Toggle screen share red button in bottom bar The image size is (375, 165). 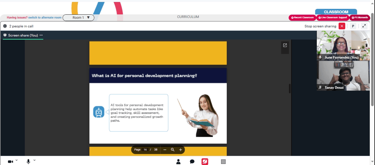[205, 162]
